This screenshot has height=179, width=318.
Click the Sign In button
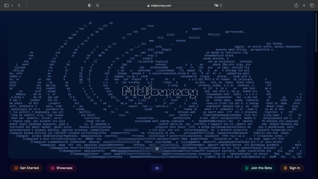[x=292, y=168]
